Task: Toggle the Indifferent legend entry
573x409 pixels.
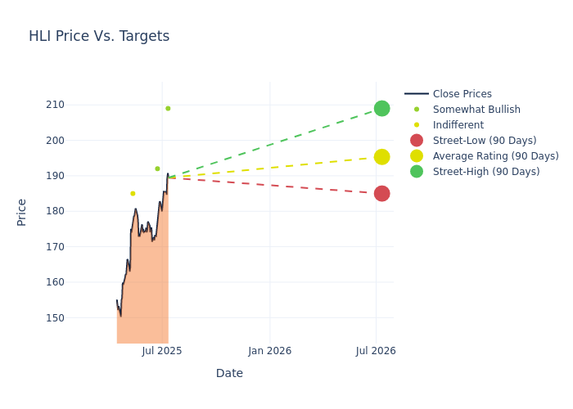Action: (458, 125)
